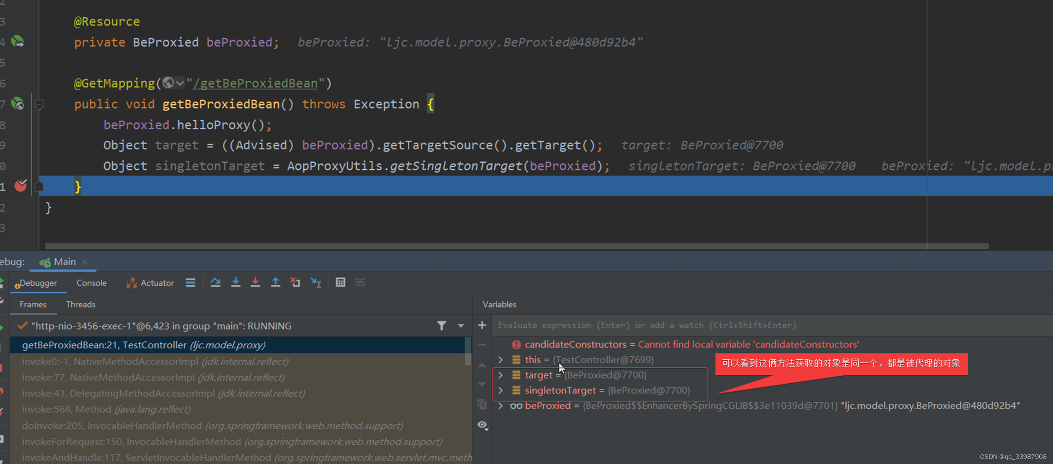Click the Layout Settings lines icon next to Actuator
1053x464 pixels.
pyautogui.click(x=191, y=282)
